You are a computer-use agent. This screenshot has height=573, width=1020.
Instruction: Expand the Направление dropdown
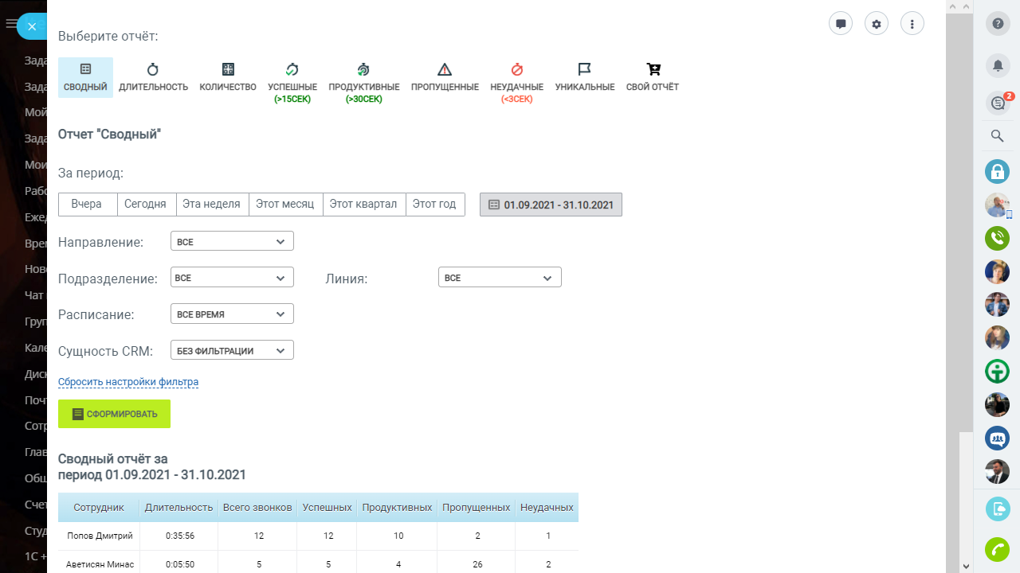232,241
